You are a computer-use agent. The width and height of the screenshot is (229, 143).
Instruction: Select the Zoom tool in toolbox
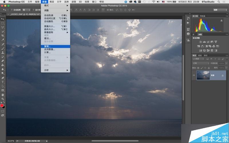3,99
